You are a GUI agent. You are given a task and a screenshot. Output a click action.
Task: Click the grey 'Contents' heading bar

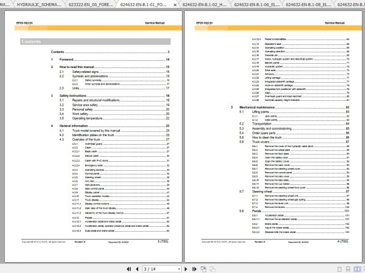coord(96,42)
